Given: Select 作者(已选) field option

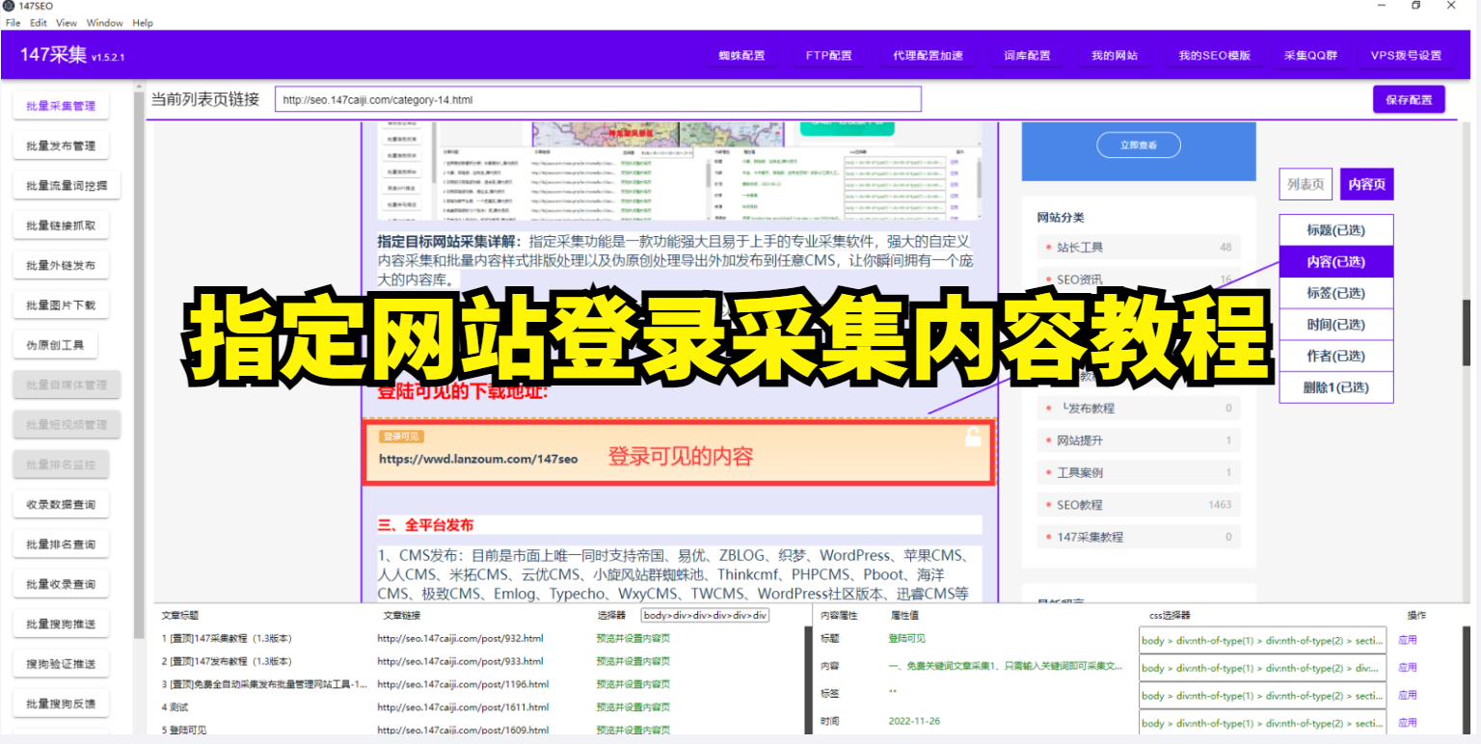Looking at the screenshot, I should (x=1336, y=356).
